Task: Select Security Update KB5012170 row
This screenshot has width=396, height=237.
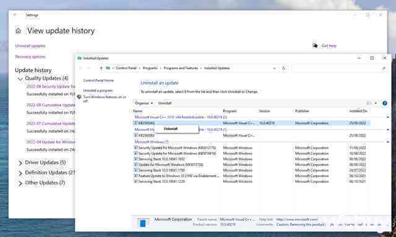Action: click(x=251, y=148)
